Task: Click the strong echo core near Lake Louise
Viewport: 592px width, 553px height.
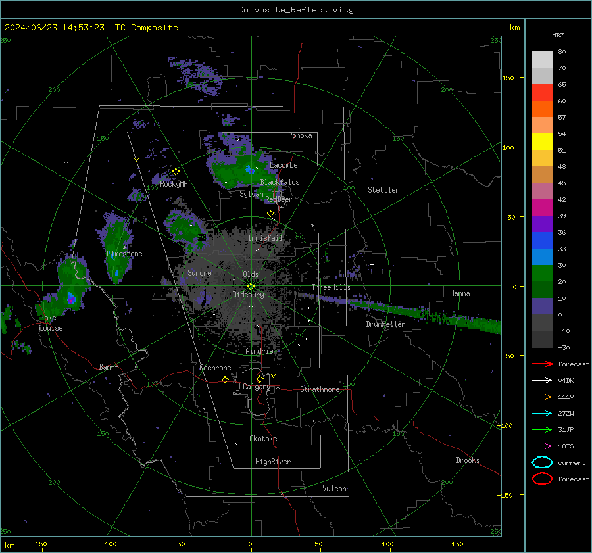Action: [x=71, y=299]
